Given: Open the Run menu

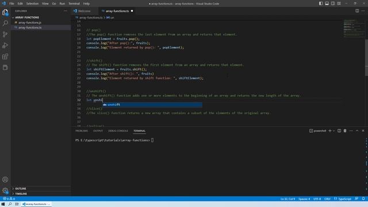Looking at the screenshot, I should (x=62, y=3).
